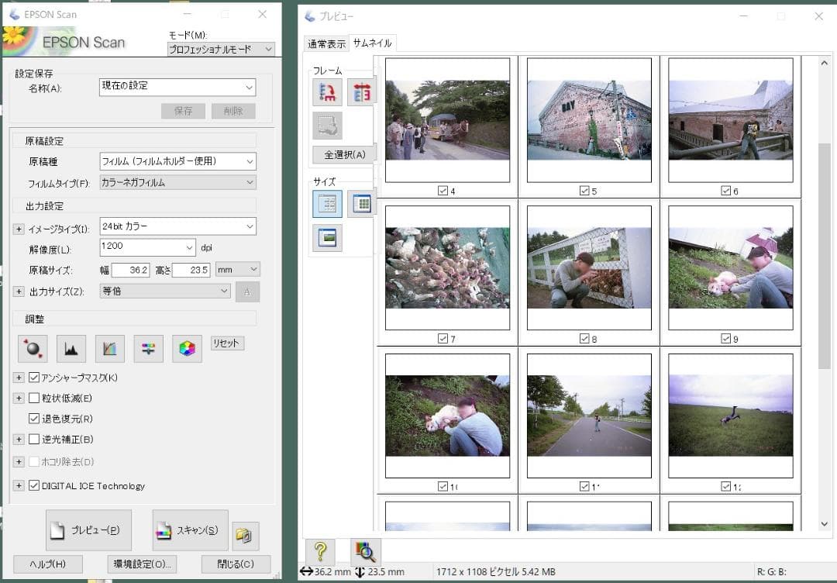This screenshot has width=837, height=583.
Task: Open the color palette cube tool
Action: [x=187, y=349]
